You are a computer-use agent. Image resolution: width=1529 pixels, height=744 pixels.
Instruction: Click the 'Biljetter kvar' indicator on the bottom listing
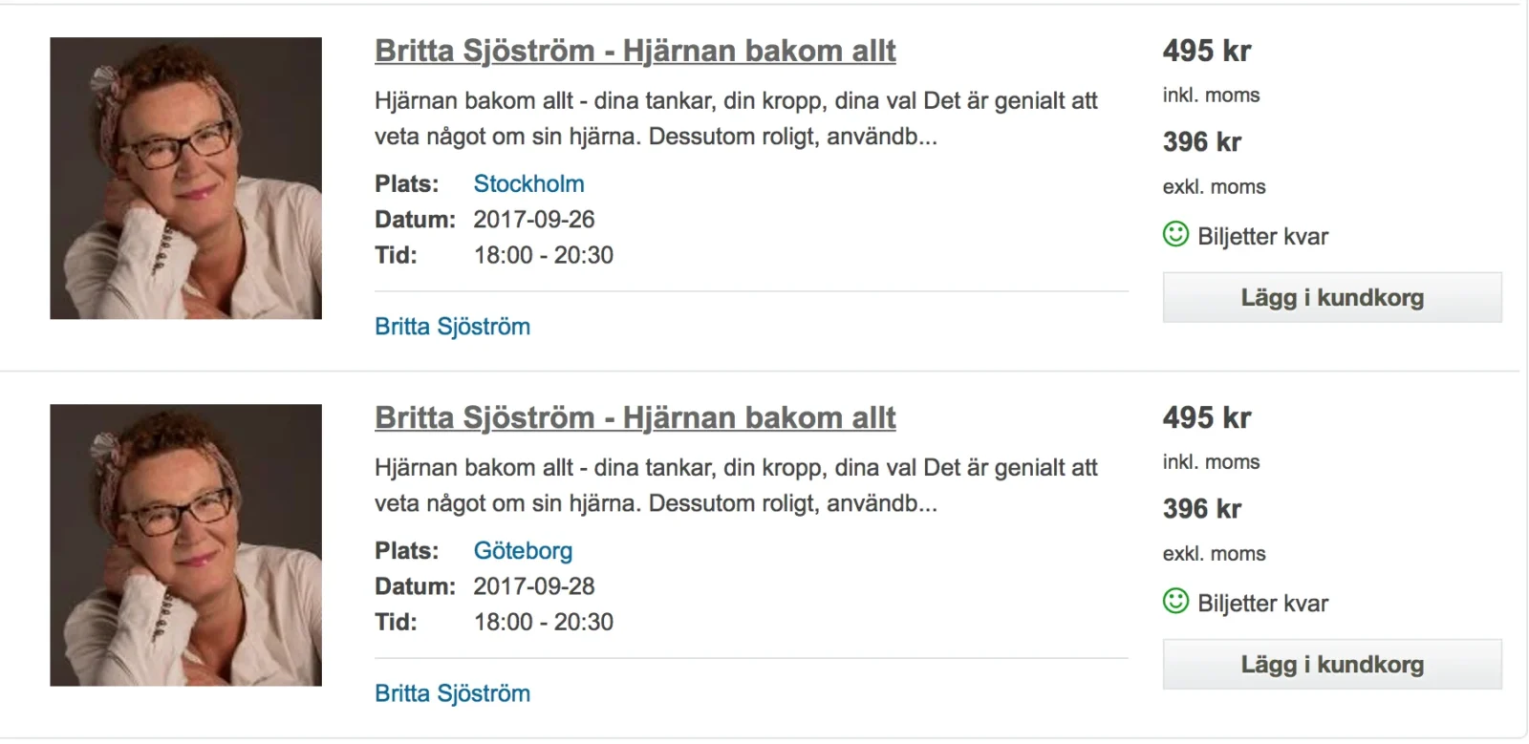[1263, 603]
